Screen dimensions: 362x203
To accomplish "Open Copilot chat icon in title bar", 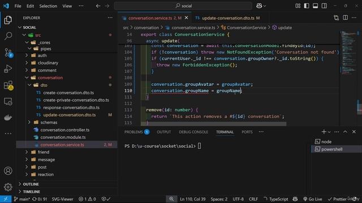I will (x=259, y=6).
